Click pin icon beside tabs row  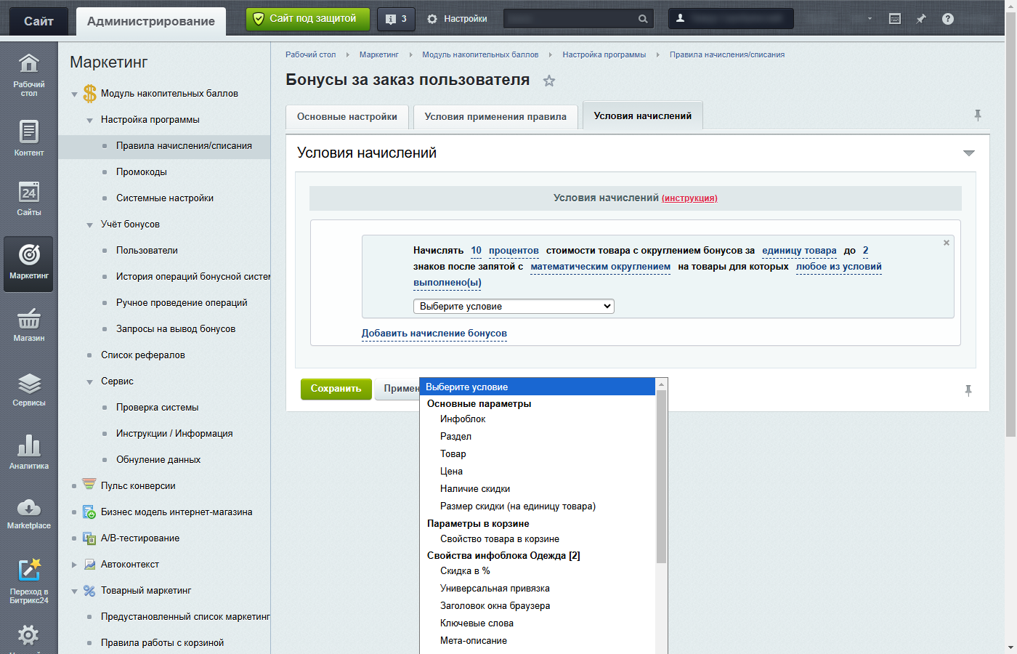(978, 115)
